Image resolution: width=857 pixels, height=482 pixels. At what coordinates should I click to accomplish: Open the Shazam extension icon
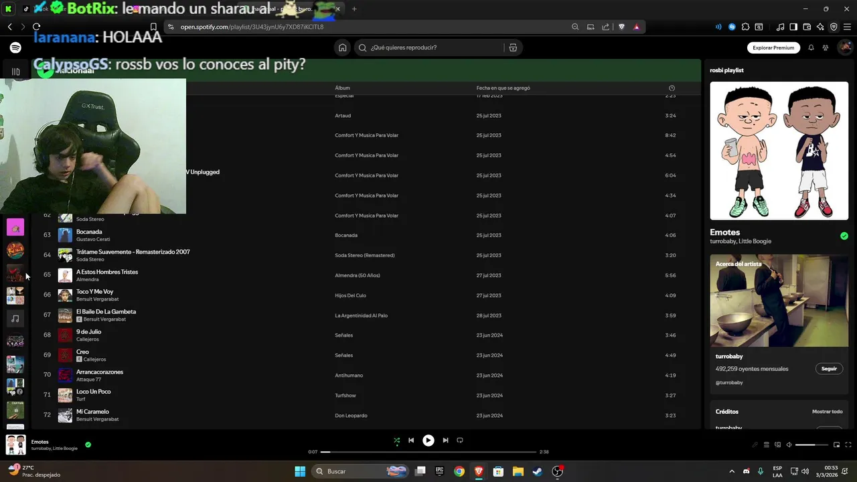tap(732, 27)
